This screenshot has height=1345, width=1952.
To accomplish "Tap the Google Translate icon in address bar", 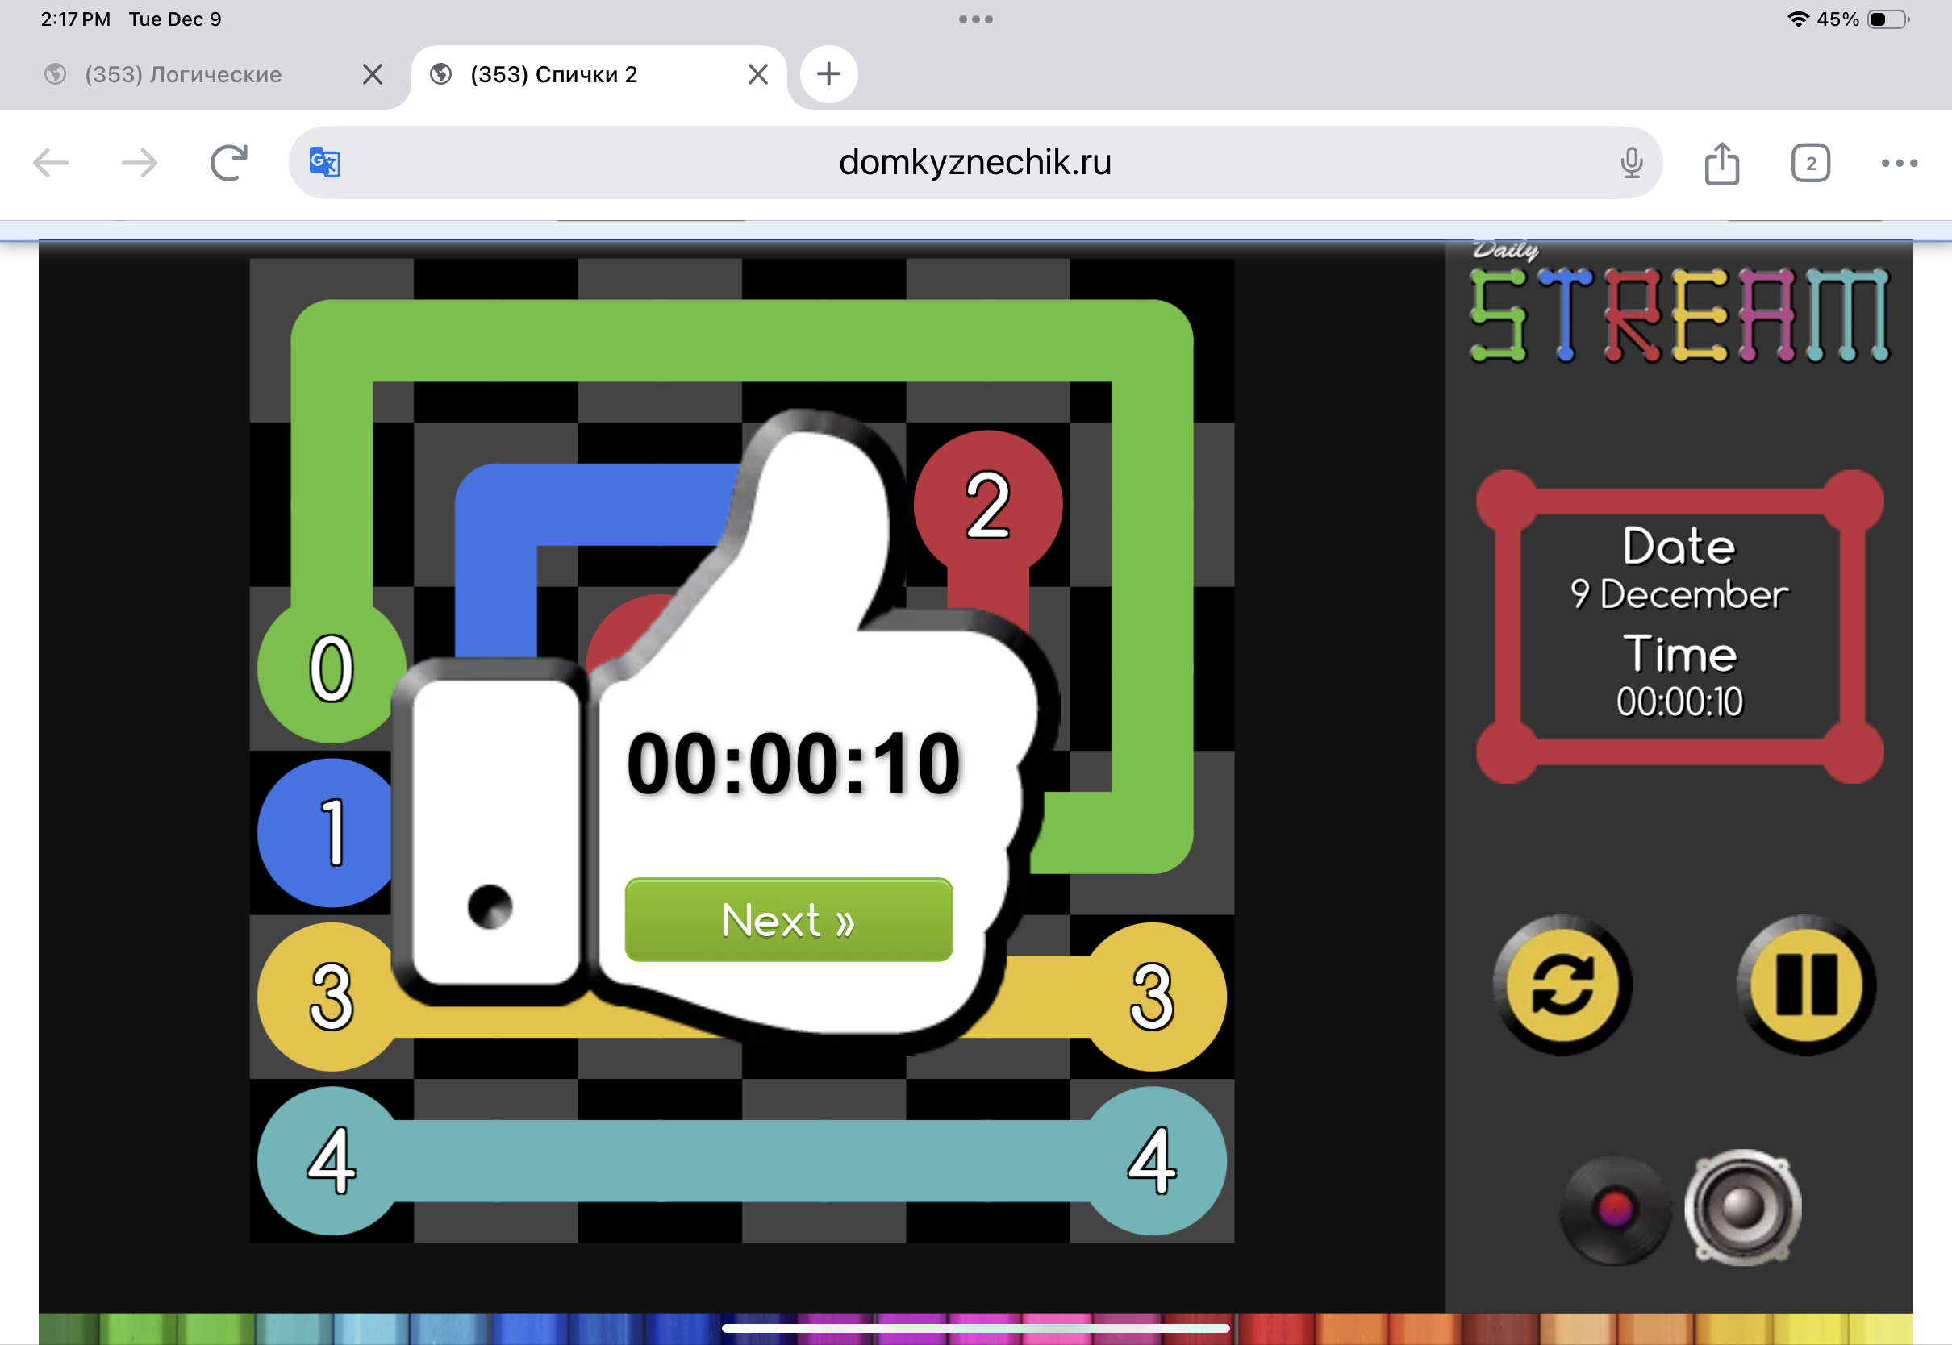I will coord(324,162).
